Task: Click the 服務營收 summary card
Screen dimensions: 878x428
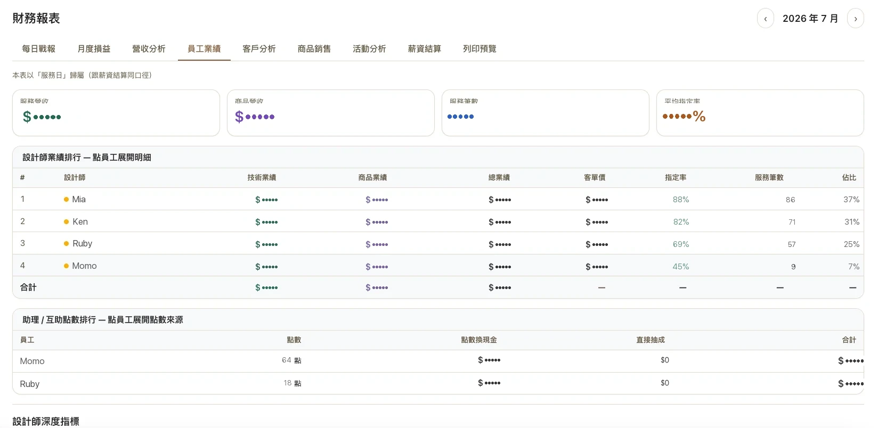Action: 116,113
